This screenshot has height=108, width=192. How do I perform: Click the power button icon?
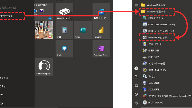[136, 103]
